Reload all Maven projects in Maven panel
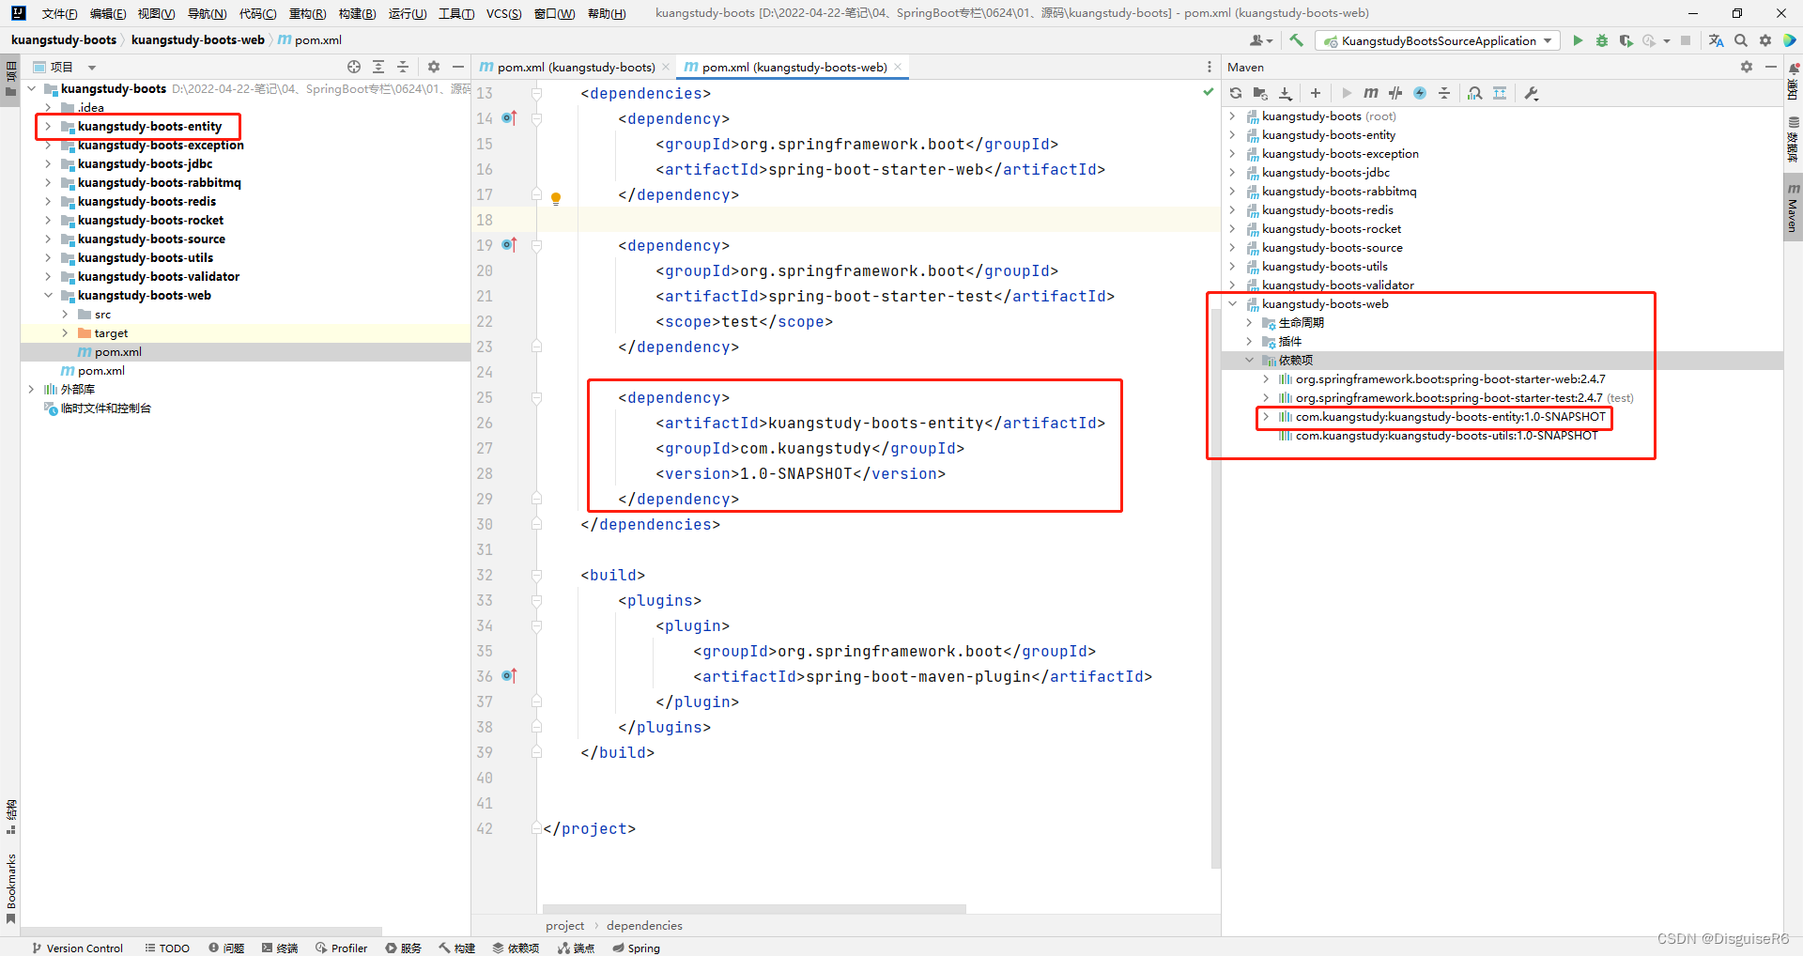The image size is (1803, 956). point(1236,93)
